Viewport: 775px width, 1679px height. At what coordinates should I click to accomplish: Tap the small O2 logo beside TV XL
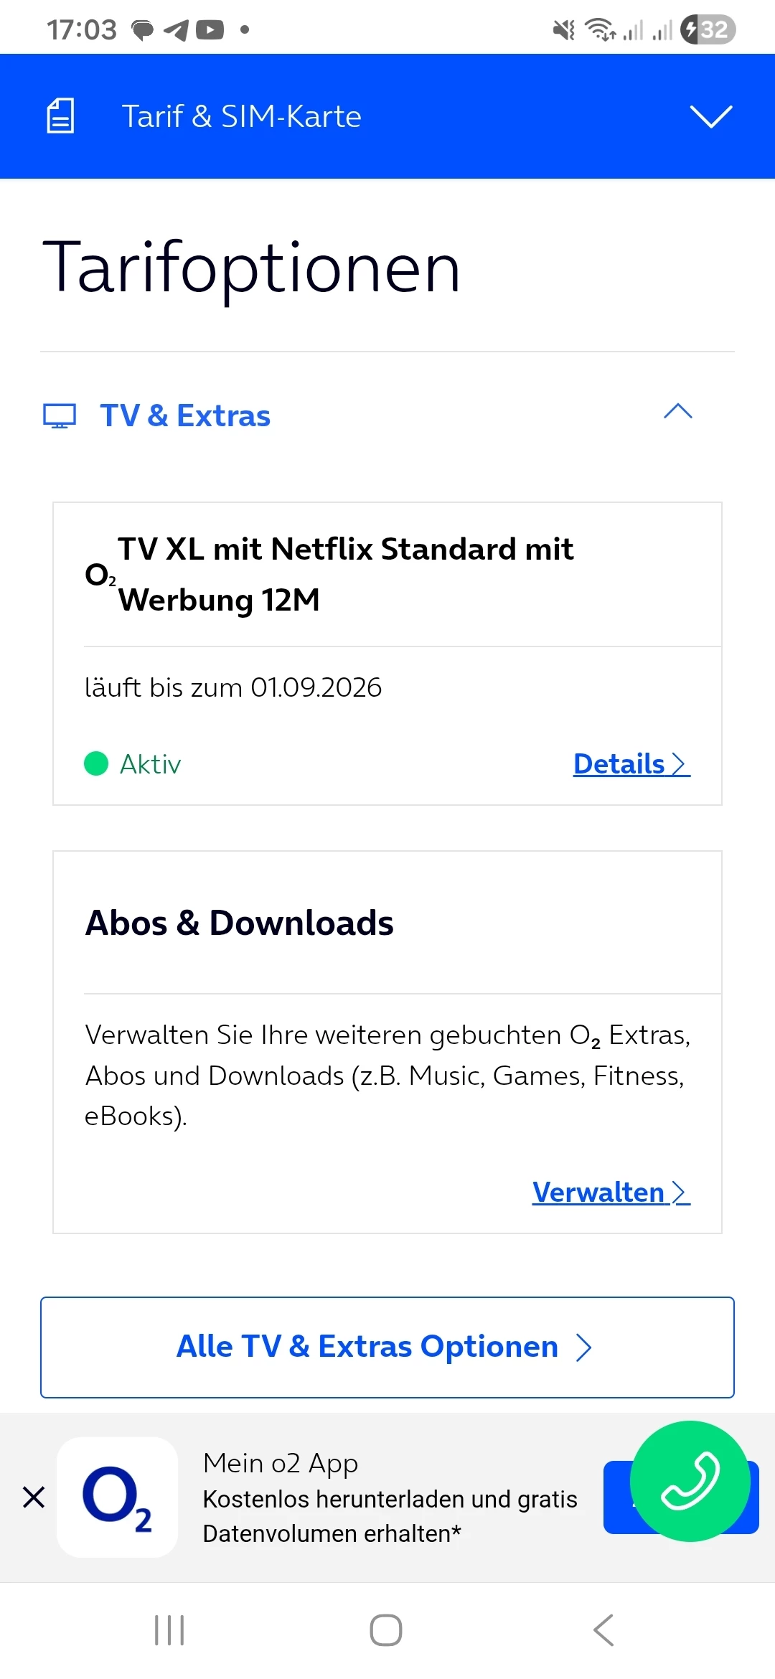[100, 575]
